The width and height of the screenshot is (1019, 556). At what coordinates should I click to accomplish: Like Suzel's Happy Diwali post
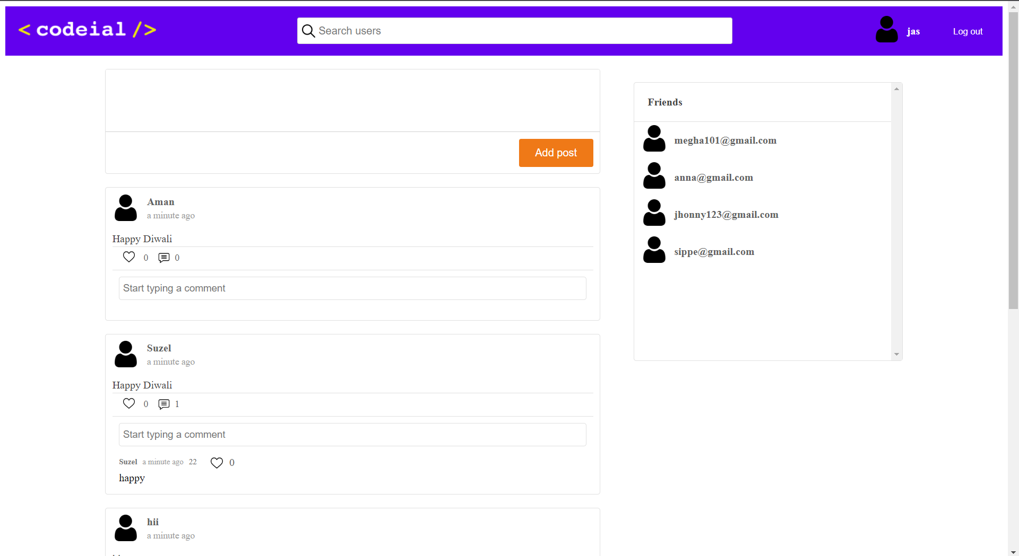pyautogui.click(x=129, y=403)
